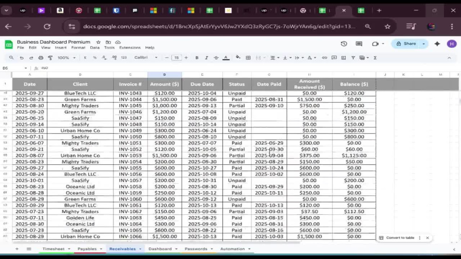Open the Edit menu
461x259 pixels.
point(32,47)
